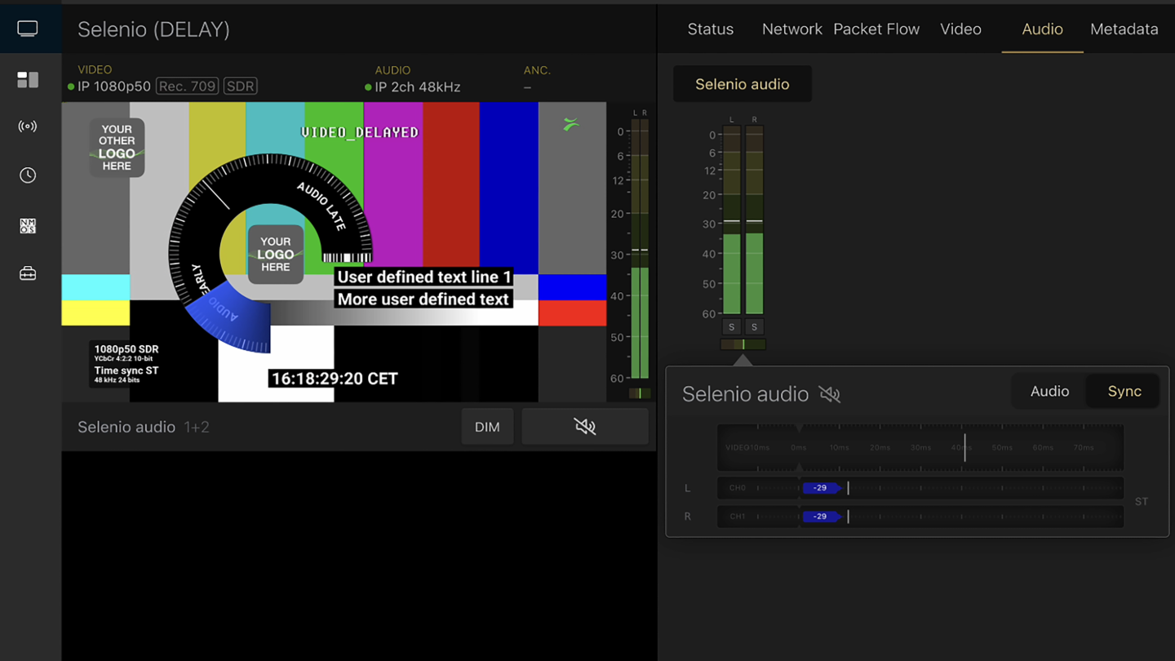Open the NMOS sidebar icon
The width and height of the screenshot is (1175, 661).
[x=28, y=225]
